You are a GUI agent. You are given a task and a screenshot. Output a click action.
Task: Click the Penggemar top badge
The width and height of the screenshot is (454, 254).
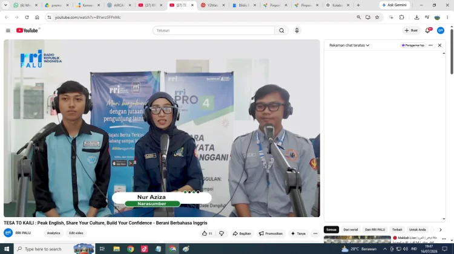coord(413,45)
